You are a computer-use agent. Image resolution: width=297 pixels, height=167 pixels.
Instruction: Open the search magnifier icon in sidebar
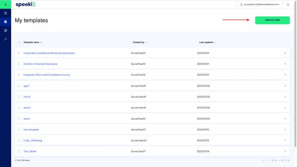[x=6, y=39]
